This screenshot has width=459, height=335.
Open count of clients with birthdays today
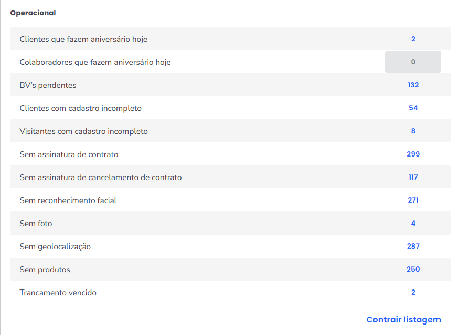pyautogui.click(x=413, y=39)
